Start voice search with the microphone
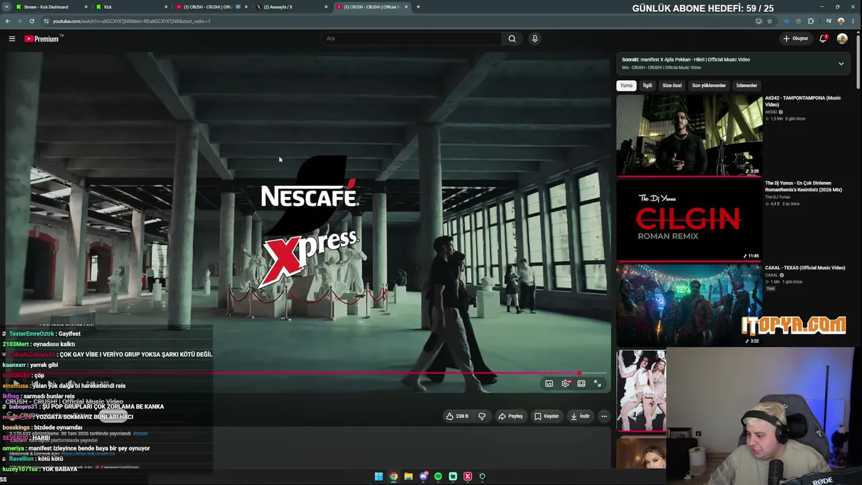 click(535, 38)
